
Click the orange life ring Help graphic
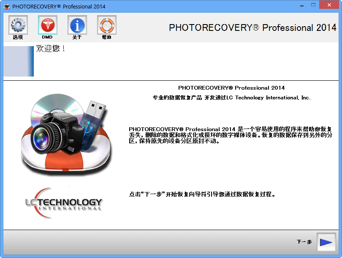(106, 24)
